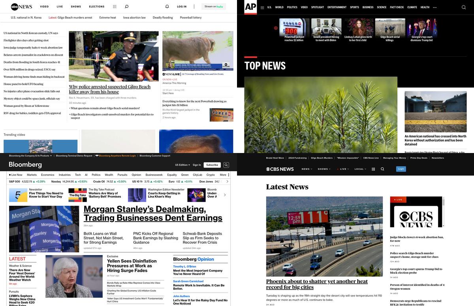This screenshot has height=306, width=474.
Task: Advance the Bloomberg market ticker with next arrow
Action: (x=228, y=181)
